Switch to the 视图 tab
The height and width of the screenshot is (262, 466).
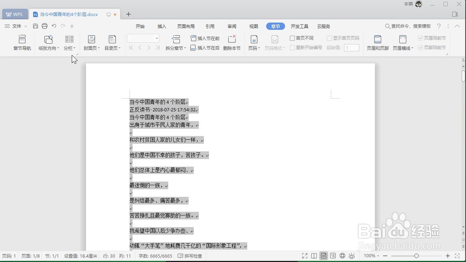point(254,27)
